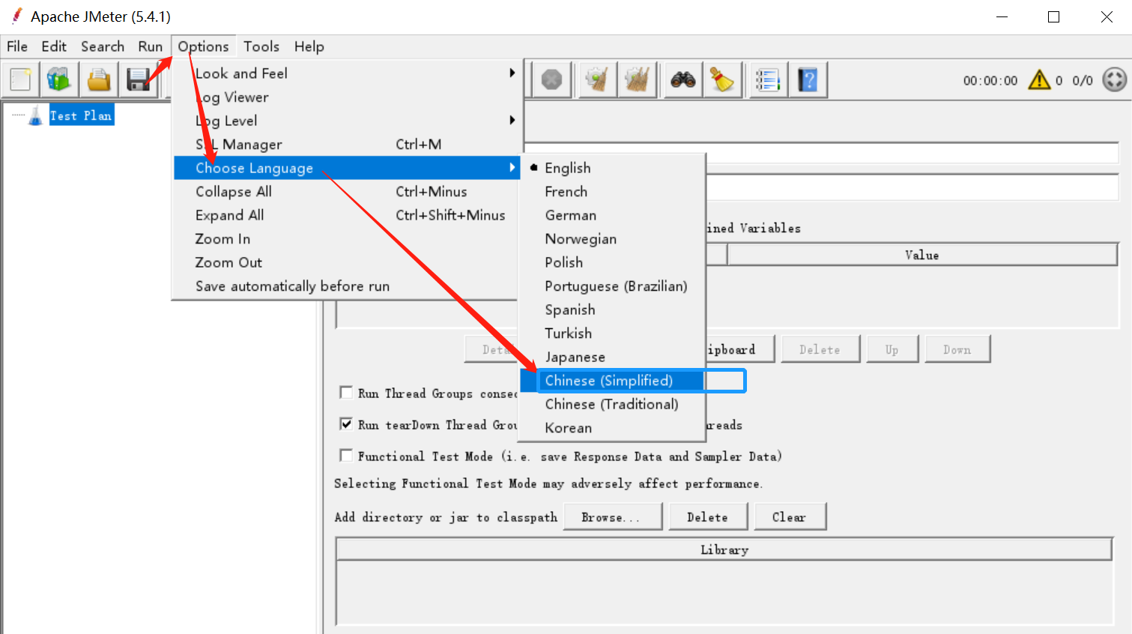
Task: Click the Library column header
Action: click(724, 549)
